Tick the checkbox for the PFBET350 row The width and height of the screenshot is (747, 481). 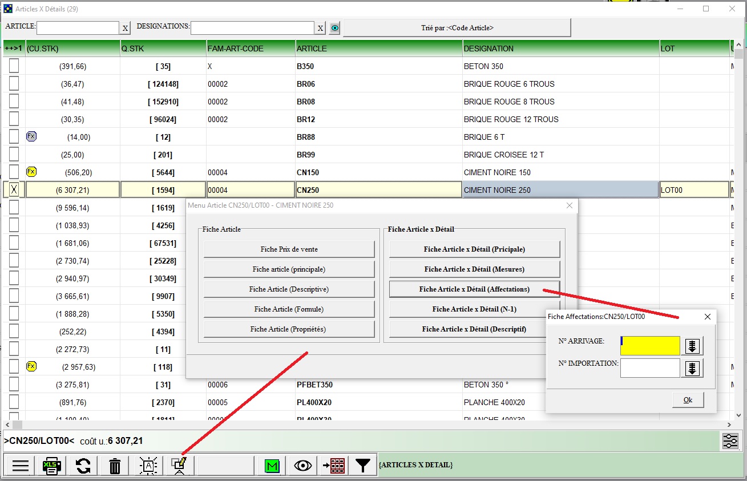point(14,385)
